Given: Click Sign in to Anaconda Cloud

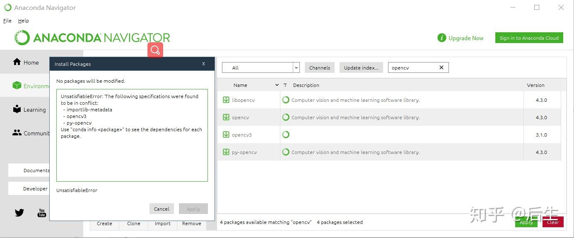Looking at the screenshot, I should click(x=529, y=38).
